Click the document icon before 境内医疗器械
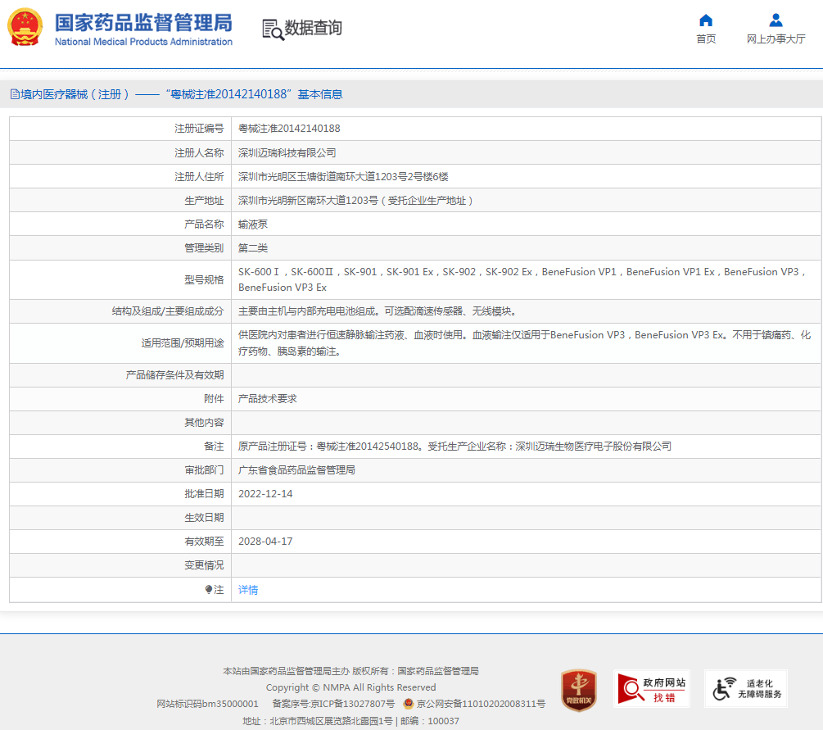 coord(15,94)
